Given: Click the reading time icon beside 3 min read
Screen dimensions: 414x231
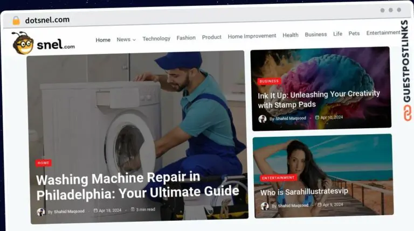Looking at the screenshot, I should (133, 209).
